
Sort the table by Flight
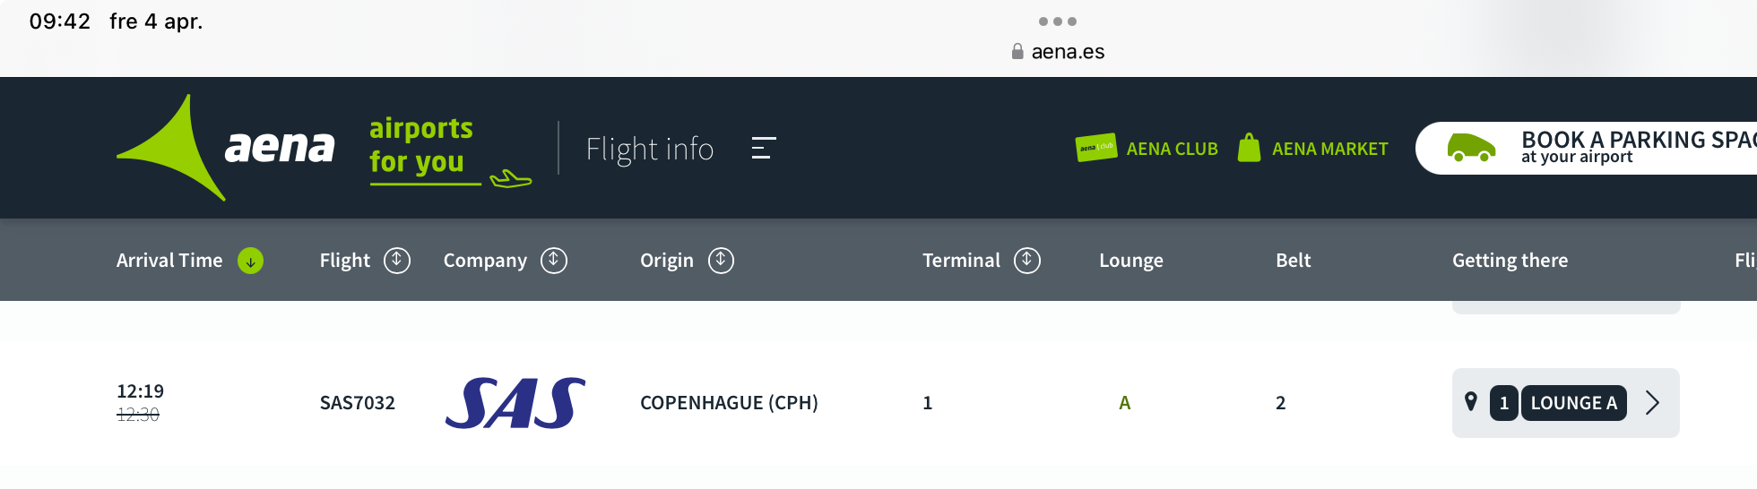(x=397, y=261)
